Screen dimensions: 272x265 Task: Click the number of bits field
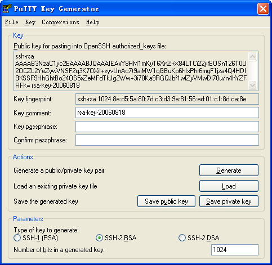coord(235,250)
